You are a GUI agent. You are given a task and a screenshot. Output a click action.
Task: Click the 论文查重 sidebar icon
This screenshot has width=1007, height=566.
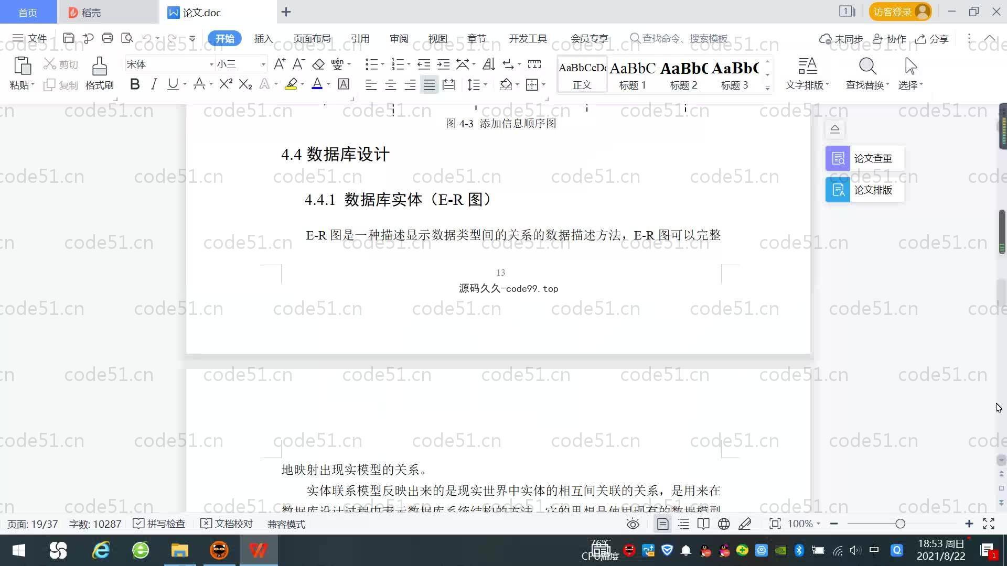tap(838, 158)
